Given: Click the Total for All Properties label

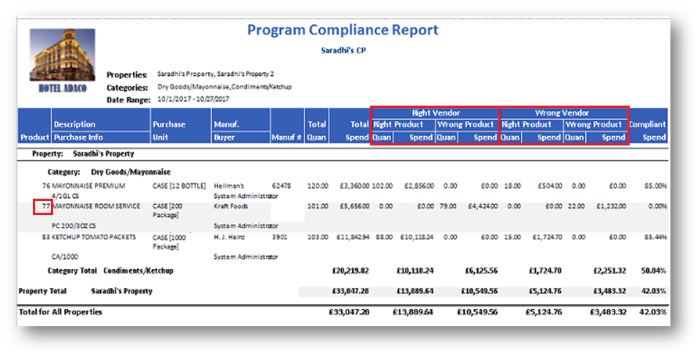Looking at the screenshot, I should coord(60,311).
